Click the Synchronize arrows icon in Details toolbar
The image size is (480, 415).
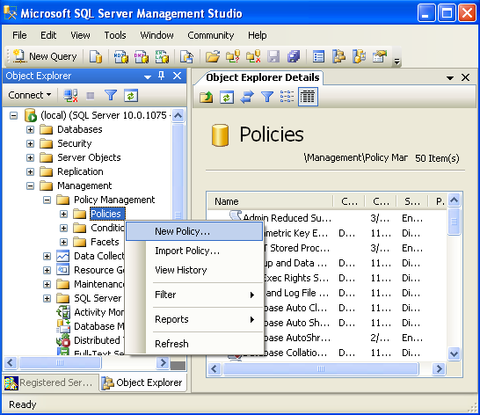point(247,97)
